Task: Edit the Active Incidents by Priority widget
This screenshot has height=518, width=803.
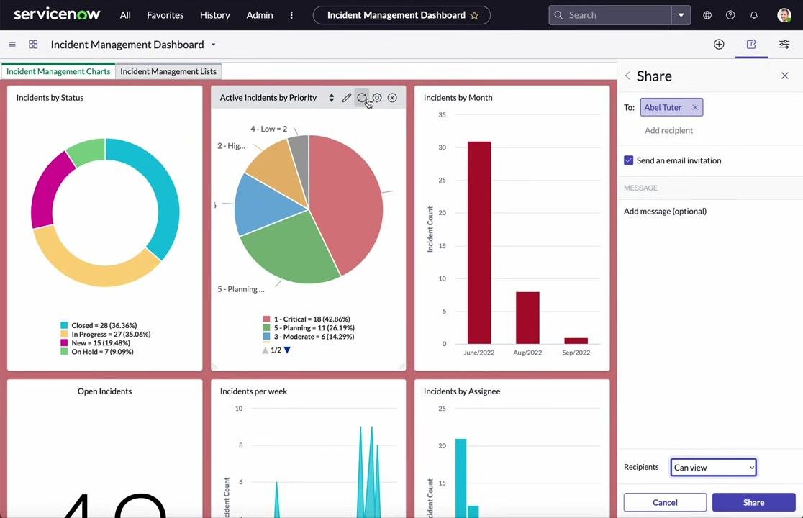Action: pos(347,98)
